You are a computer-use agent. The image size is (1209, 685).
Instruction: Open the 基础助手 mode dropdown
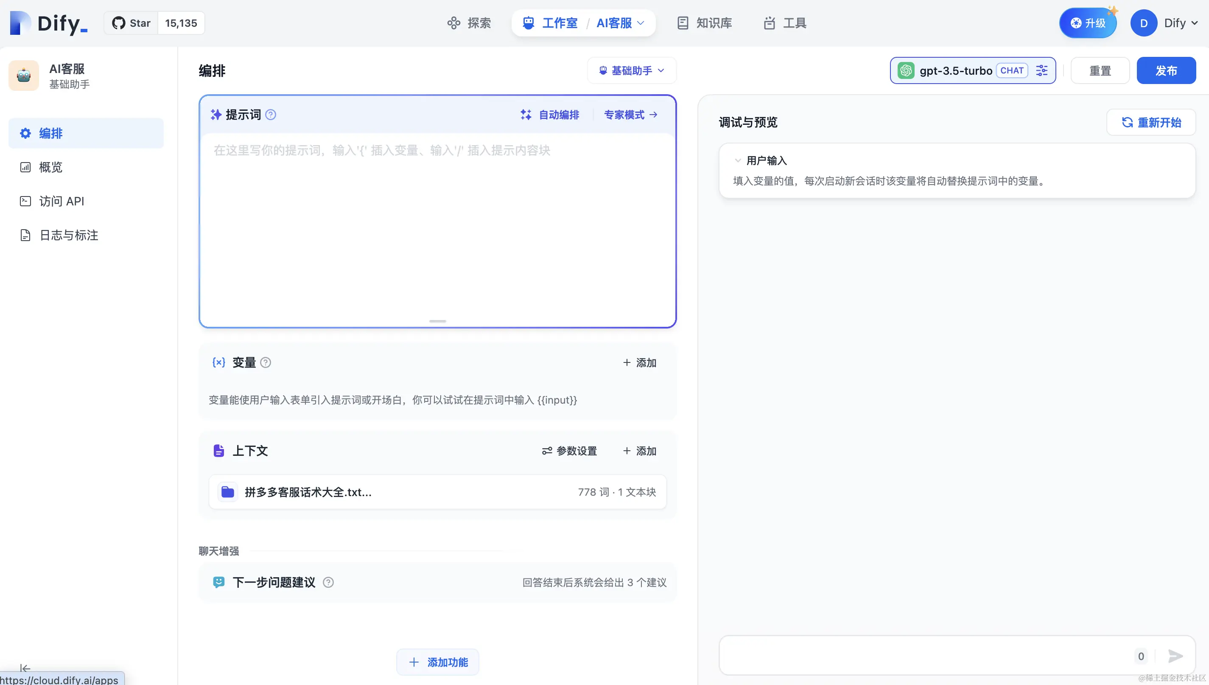[632, 70]
